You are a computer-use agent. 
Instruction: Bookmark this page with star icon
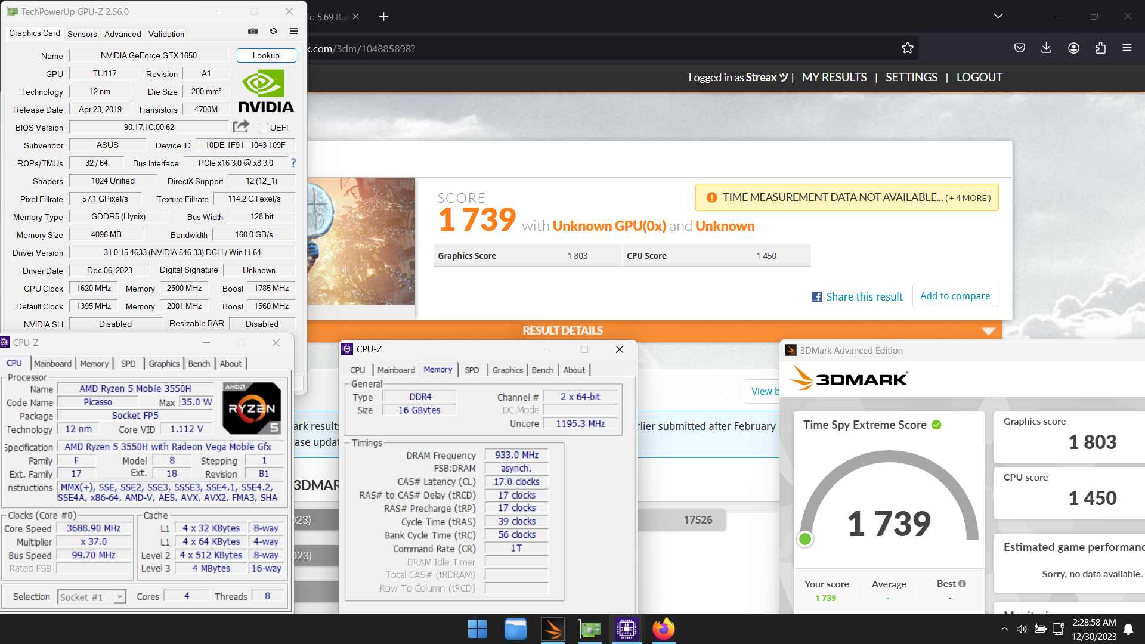point(908,48)
